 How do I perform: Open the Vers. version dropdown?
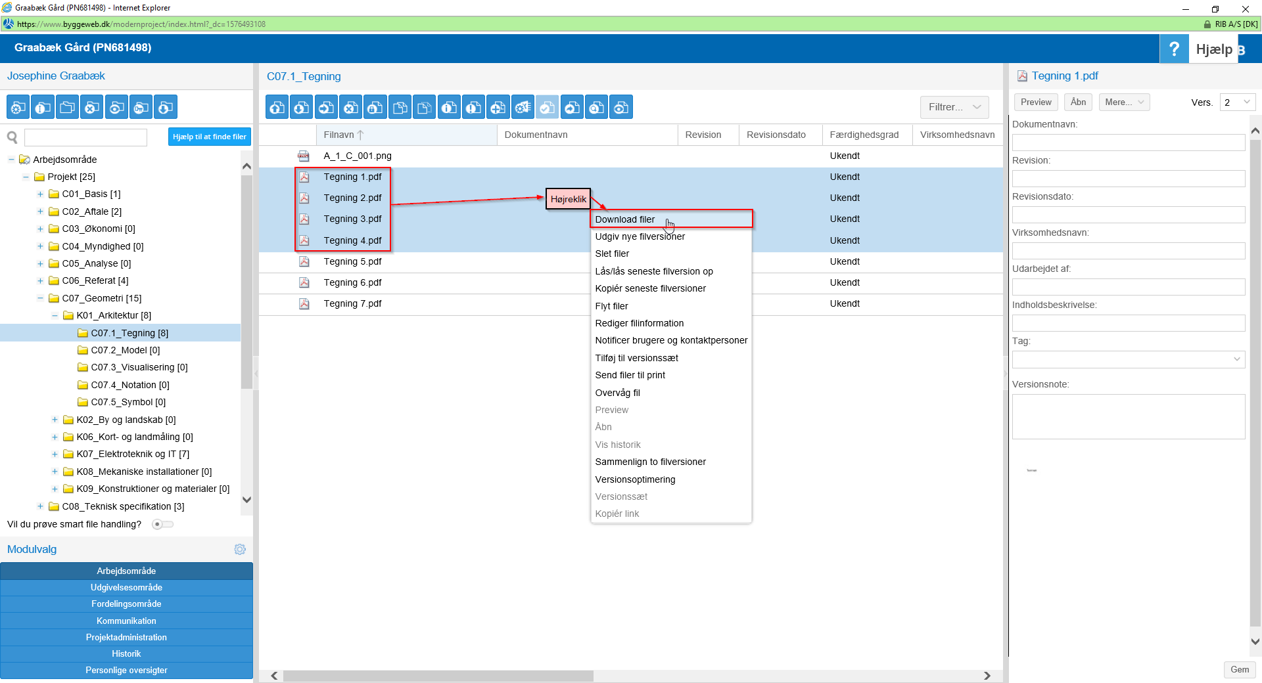1238,102
